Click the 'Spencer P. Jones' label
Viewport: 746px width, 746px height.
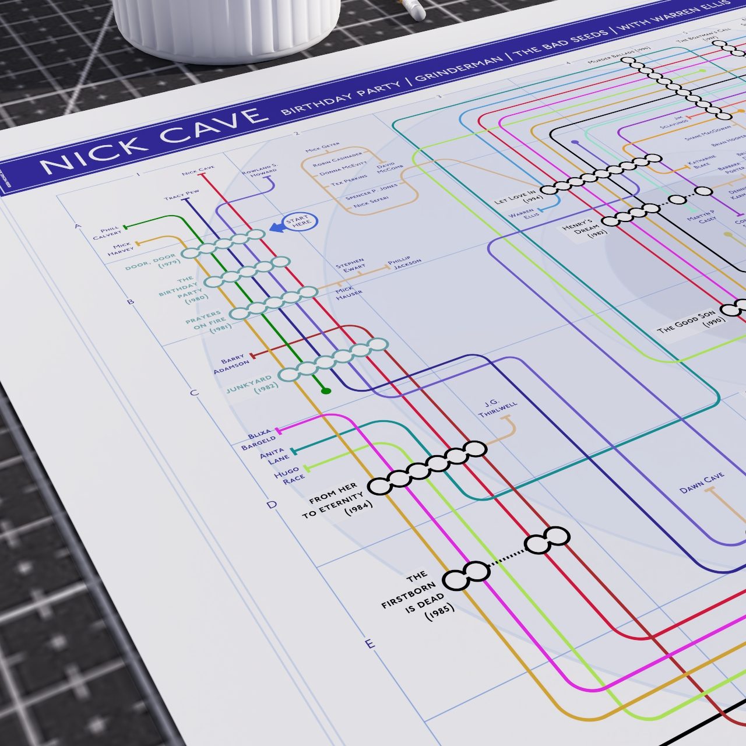(x=371, y=193)
